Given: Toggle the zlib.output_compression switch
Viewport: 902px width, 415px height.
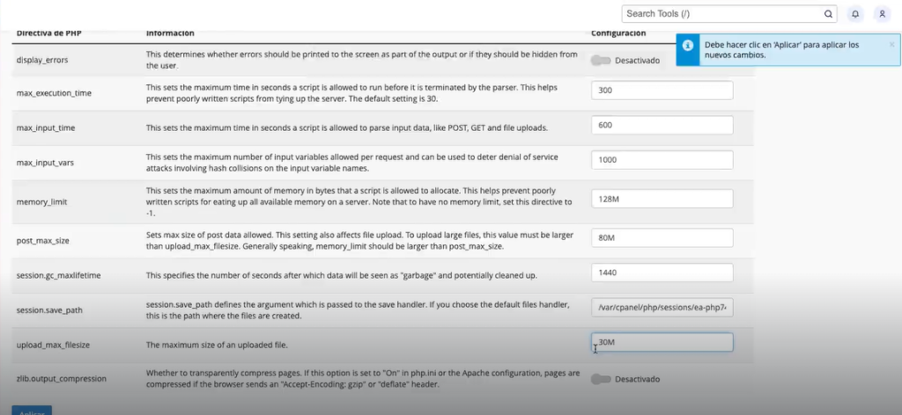Looking at the screenshot, I should [x=601, y=379].
